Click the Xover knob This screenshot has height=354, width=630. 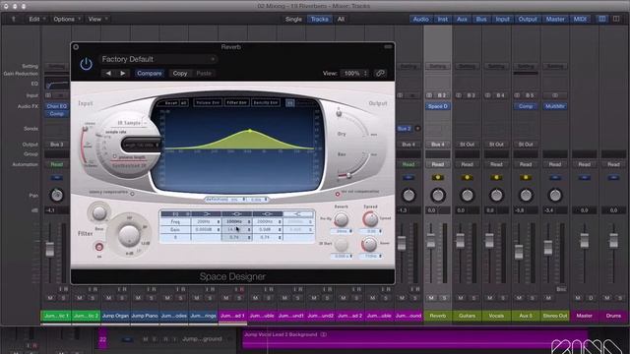pos(369,244)
